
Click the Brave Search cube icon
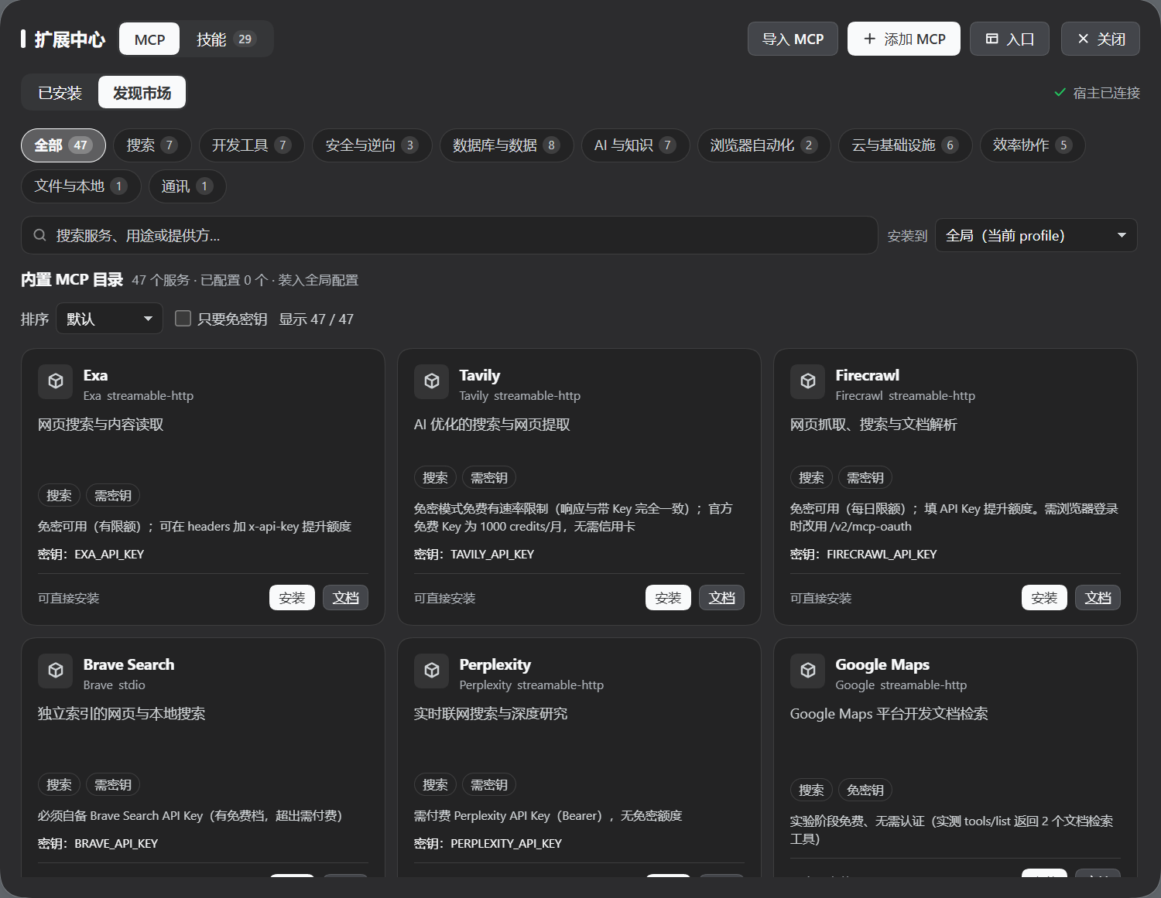(56, 671)
